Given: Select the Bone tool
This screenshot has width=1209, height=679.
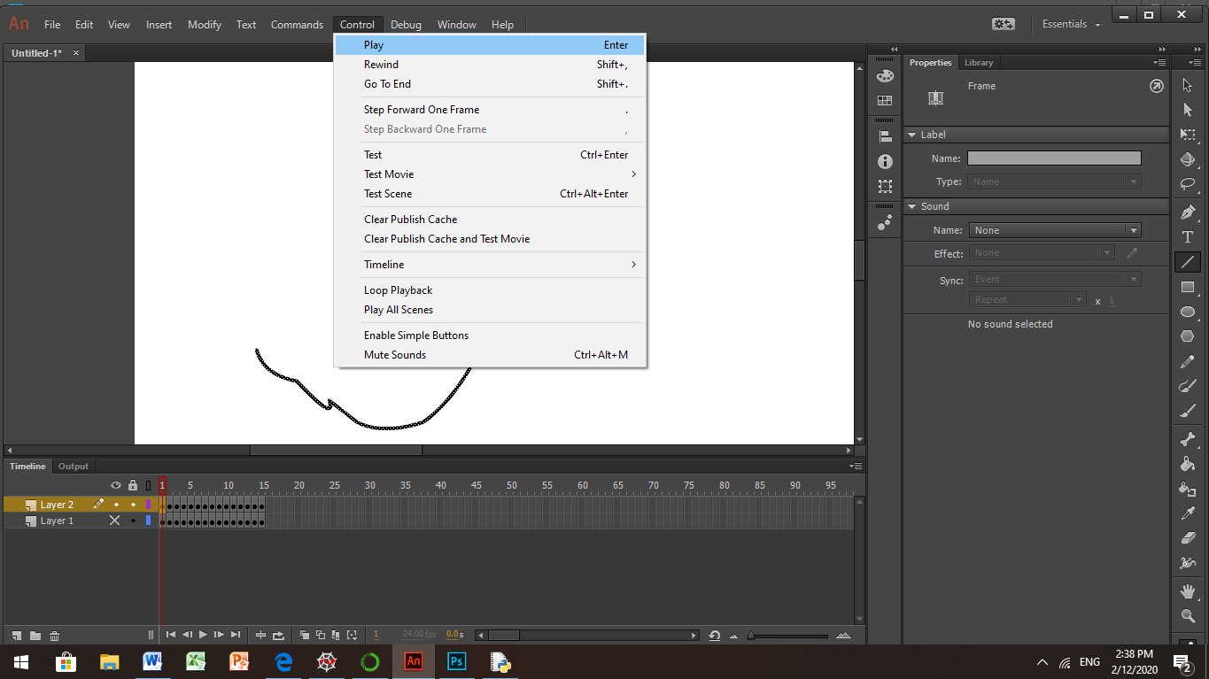Looking at the screenshot, I should (x=1188, y=439).
